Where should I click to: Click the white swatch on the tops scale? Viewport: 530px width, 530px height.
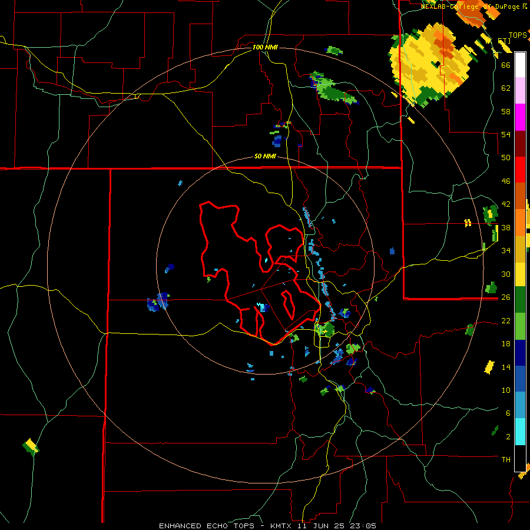pyautogui.click(x=520, y=65)
